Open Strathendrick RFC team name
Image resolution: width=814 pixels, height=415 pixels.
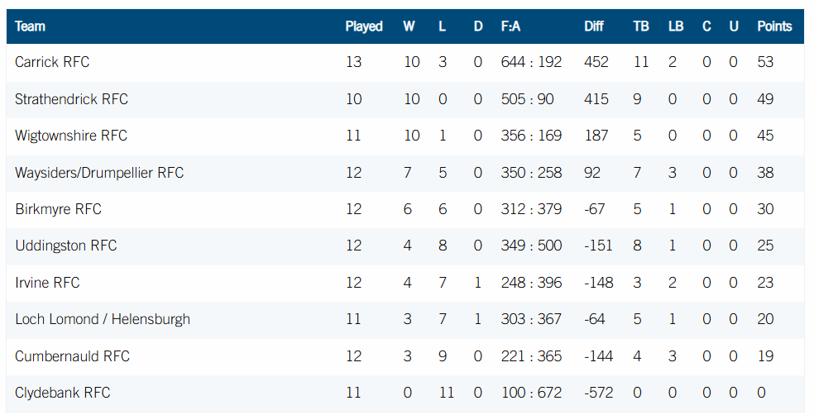tap(71, 99)
